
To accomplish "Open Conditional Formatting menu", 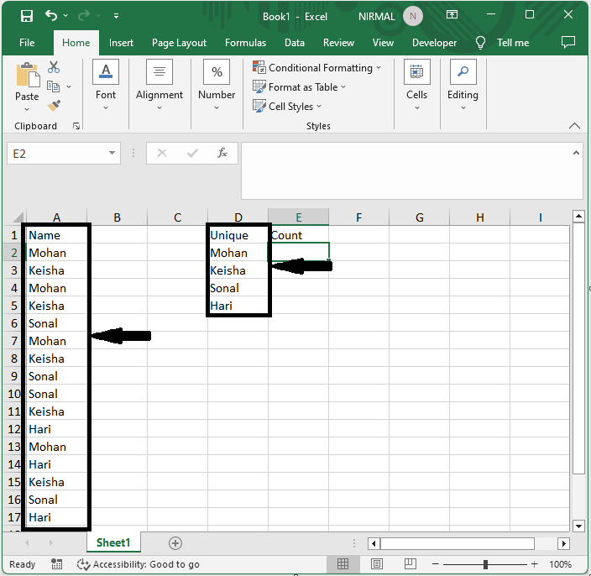I will coord(317,68).
